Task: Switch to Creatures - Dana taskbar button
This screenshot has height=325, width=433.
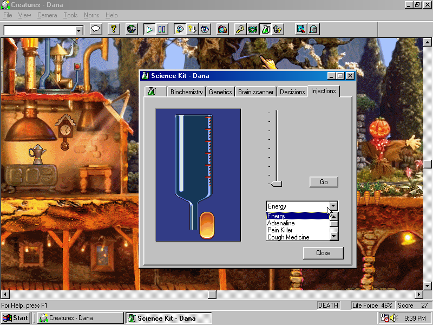Action: pos(80,318)
